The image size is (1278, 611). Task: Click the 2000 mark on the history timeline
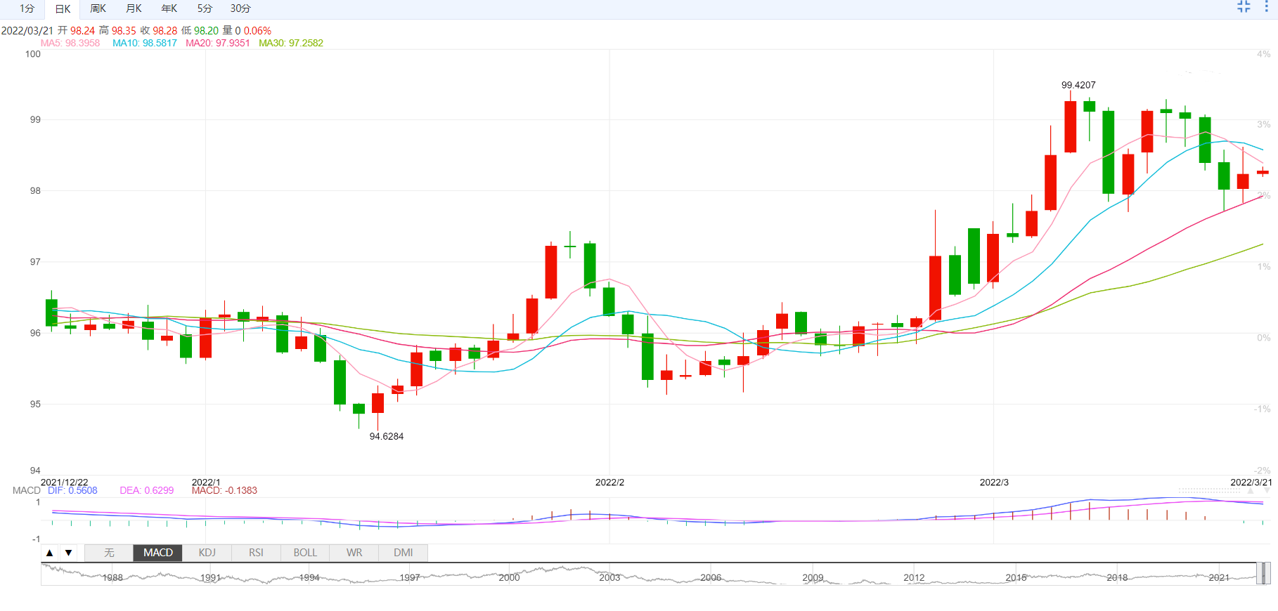pyautogui.click(x=509, y=578)
